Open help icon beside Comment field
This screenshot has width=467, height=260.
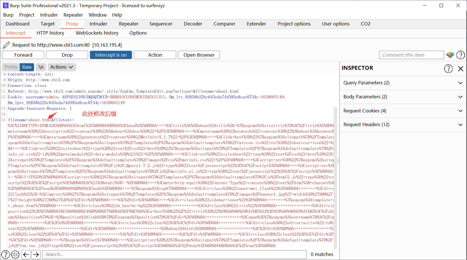(460, 55)
